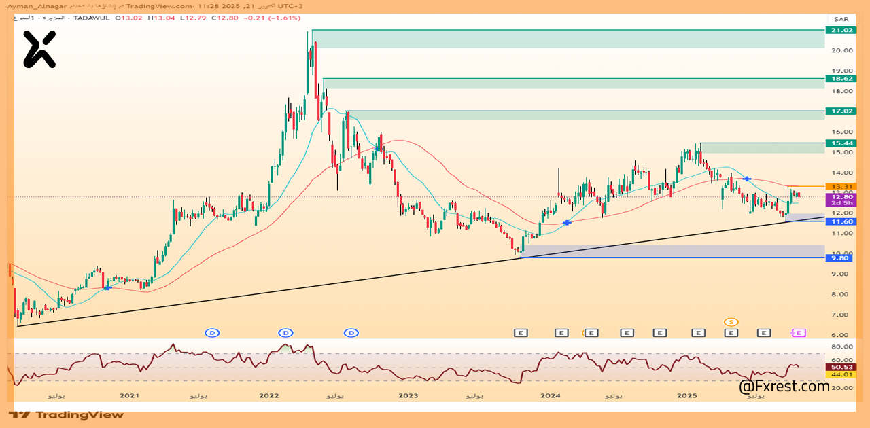Open the purple upcoming earnings E marker
Viewport: 870px width, 428px height.
point(799,332)
